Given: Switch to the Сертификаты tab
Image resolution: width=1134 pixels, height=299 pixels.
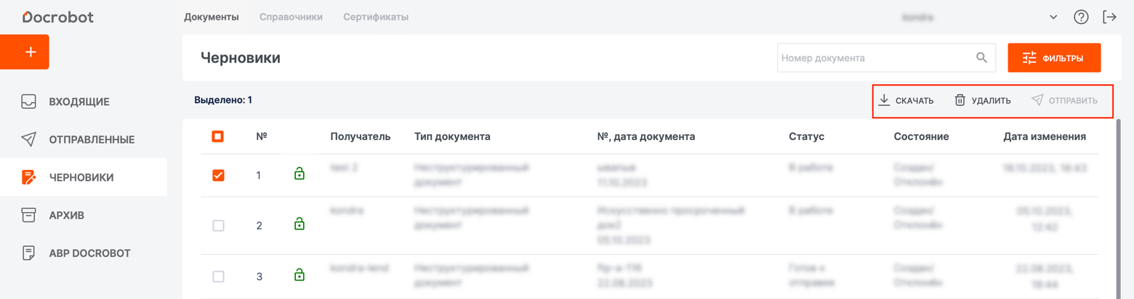Looking at the screenshot, I should click(x=375, y=17).
